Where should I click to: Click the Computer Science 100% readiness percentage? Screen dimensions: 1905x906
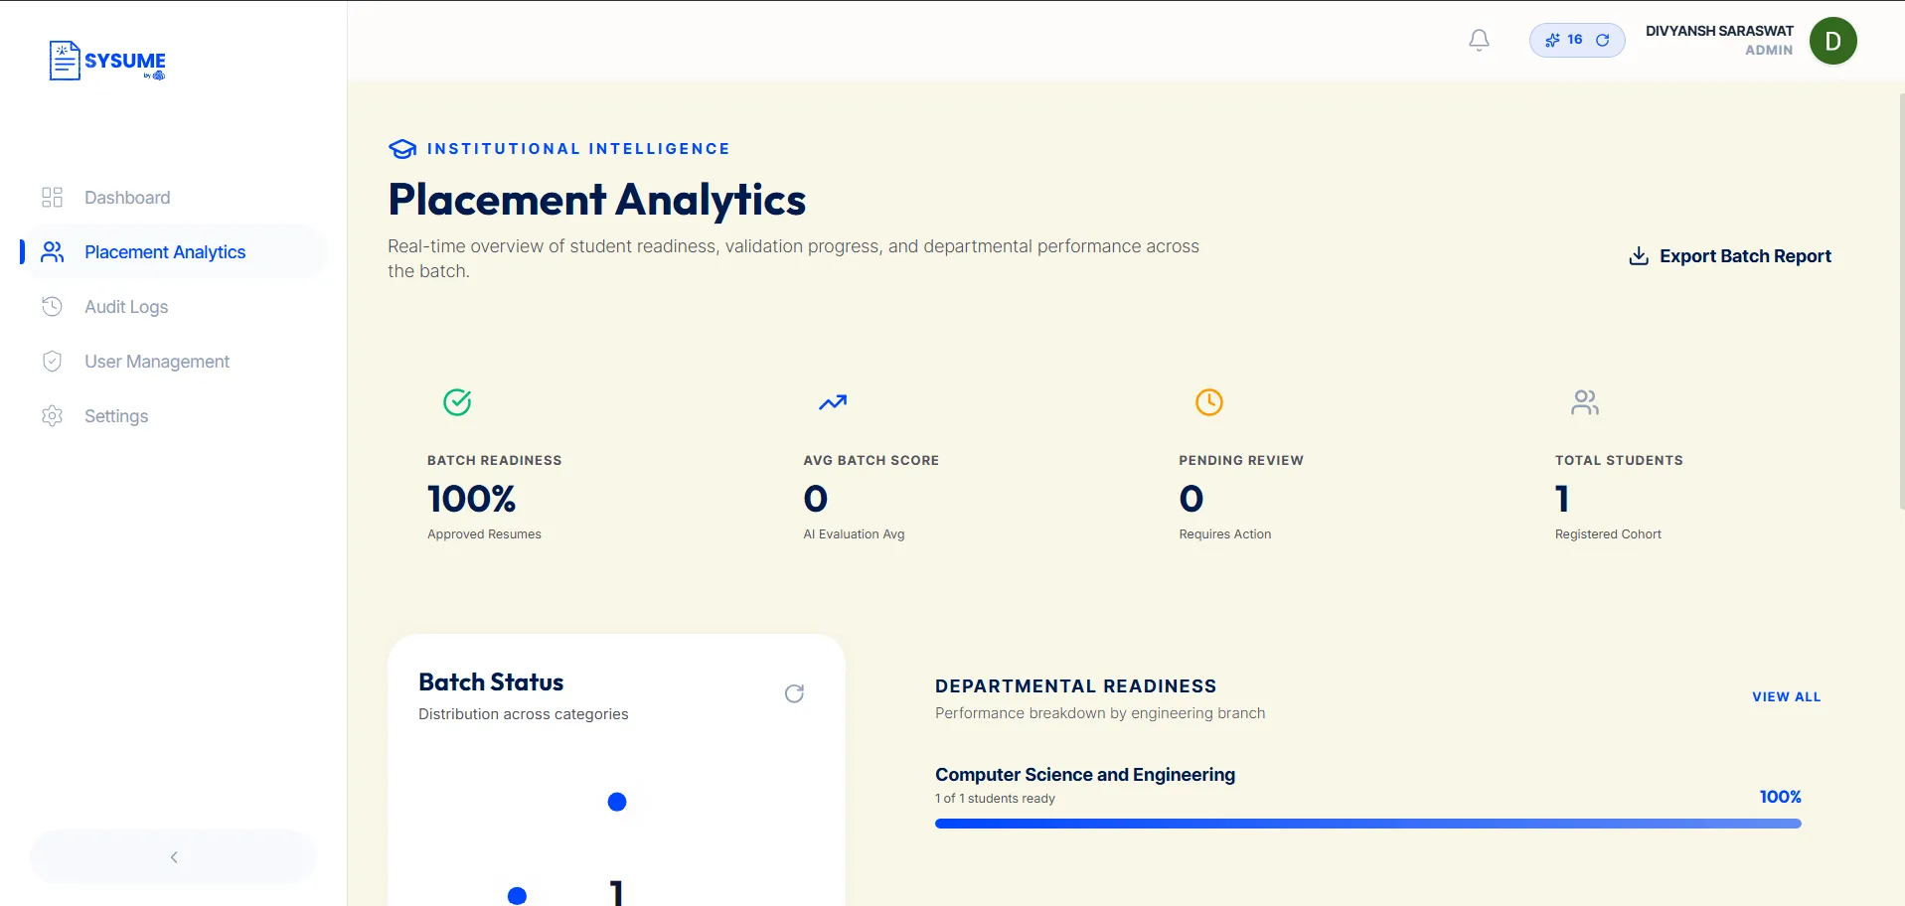pos(1780,797)
